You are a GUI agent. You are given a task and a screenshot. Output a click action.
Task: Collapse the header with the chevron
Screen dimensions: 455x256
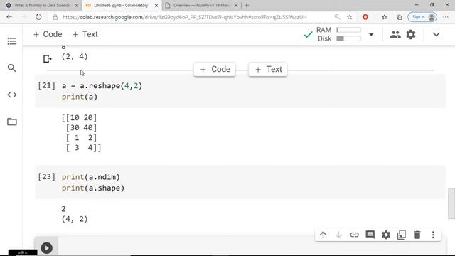click(436, 35)
